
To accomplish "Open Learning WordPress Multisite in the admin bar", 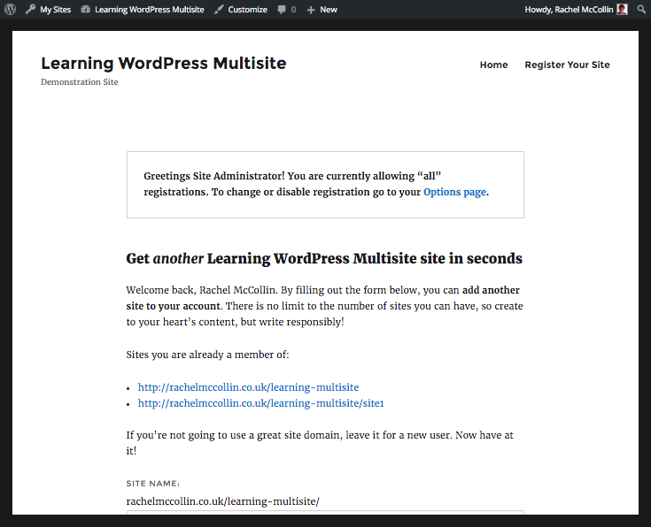I will [149, 10].
